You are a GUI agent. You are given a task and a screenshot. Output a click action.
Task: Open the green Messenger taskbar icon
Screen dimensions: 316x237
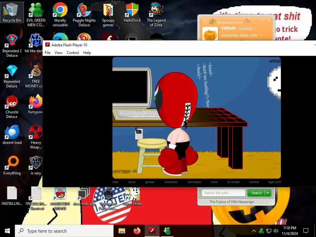[x=167, y=231]
